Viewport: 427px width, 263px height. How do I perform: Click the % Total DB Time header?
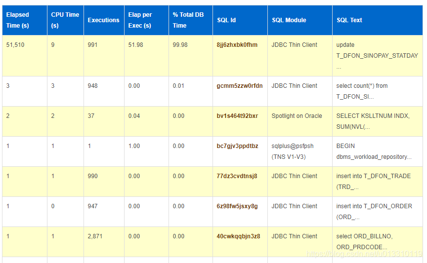(191, 20)
